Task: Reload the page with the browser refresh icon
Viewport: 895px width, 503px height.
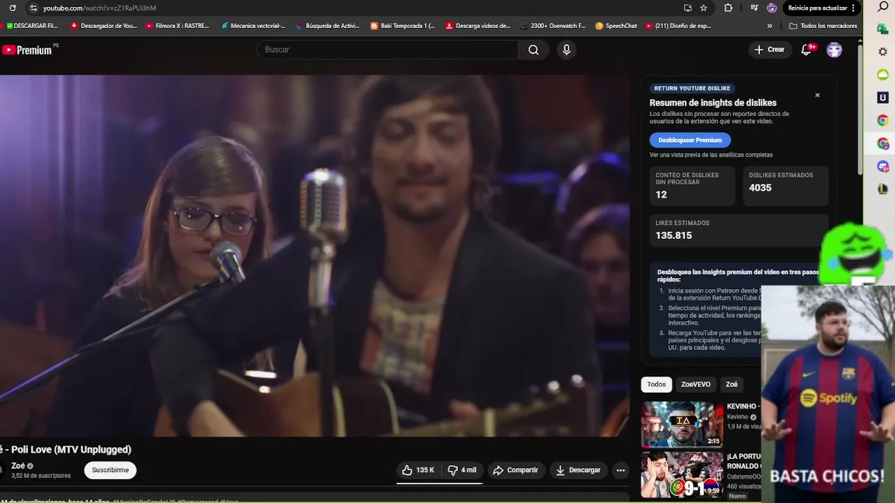Action: pos(12,8)
